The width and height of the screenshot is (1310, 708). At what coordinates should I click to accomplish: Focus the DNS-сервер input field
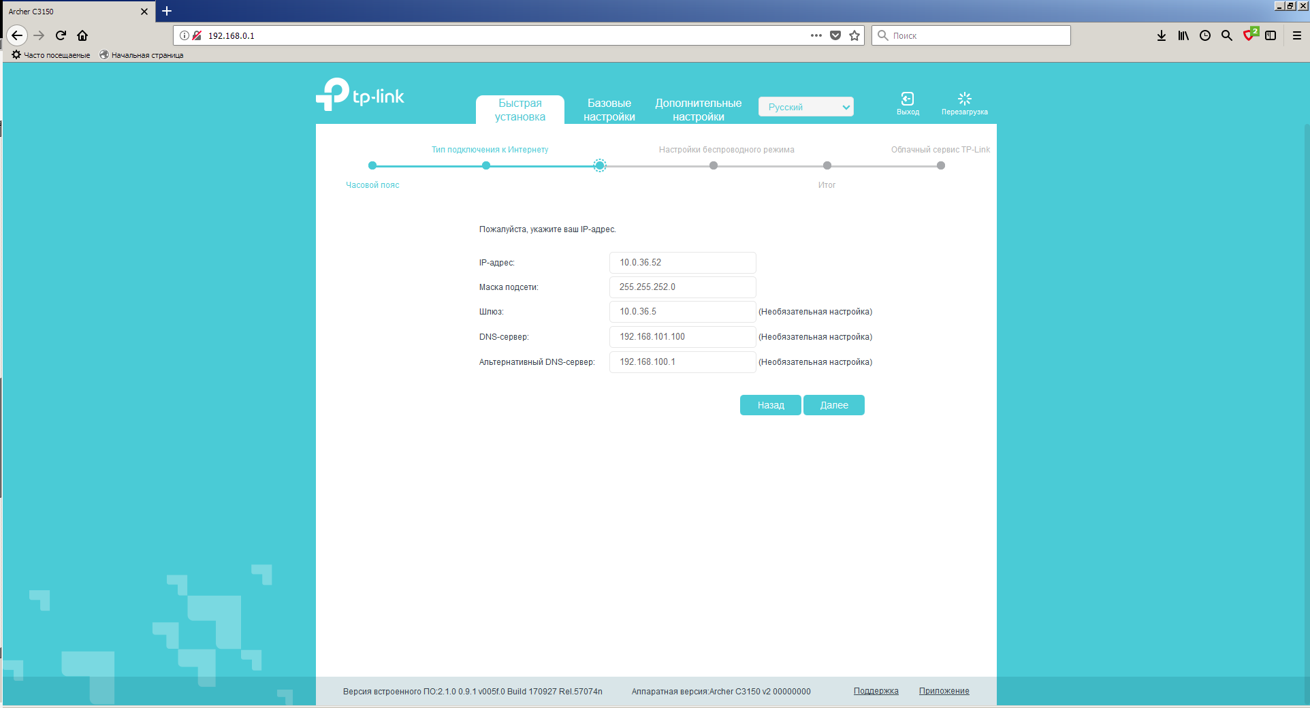pos(682,337)
